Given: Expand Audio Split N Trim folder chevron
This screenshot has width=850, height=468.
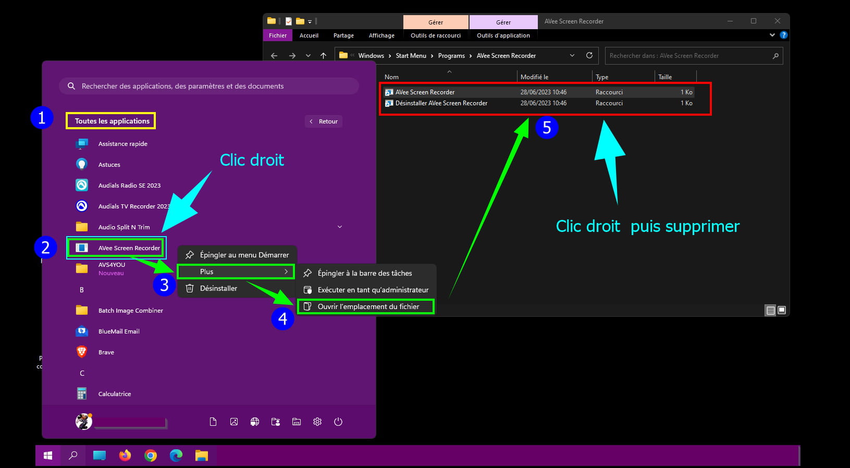Looking at the screenshot, I should click(340, 227).
